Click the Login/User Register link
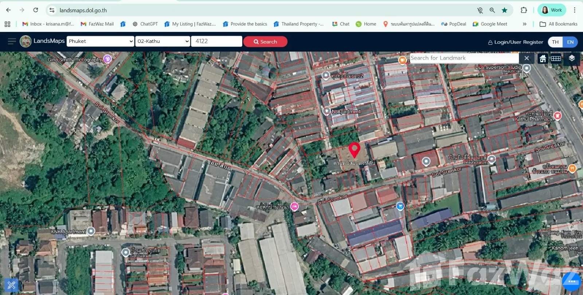Screen dimensions: 583x295 point(515,42)
